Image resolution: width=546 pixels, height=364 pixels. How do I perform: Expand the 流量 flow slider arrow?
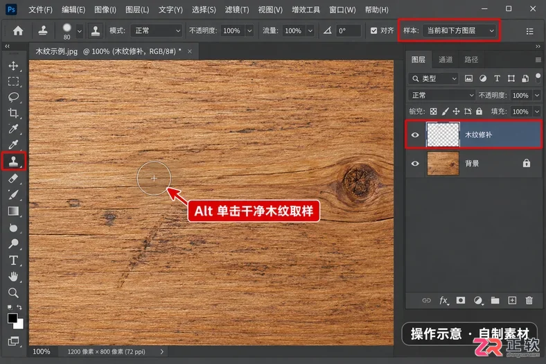click(x=310, y=31)
